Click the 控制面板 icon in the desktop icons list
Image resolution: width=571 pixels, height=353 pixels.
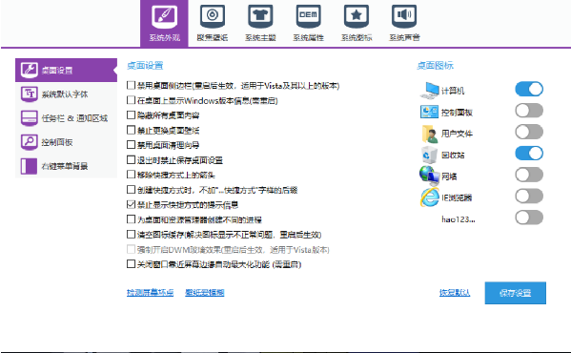(429, 112)
